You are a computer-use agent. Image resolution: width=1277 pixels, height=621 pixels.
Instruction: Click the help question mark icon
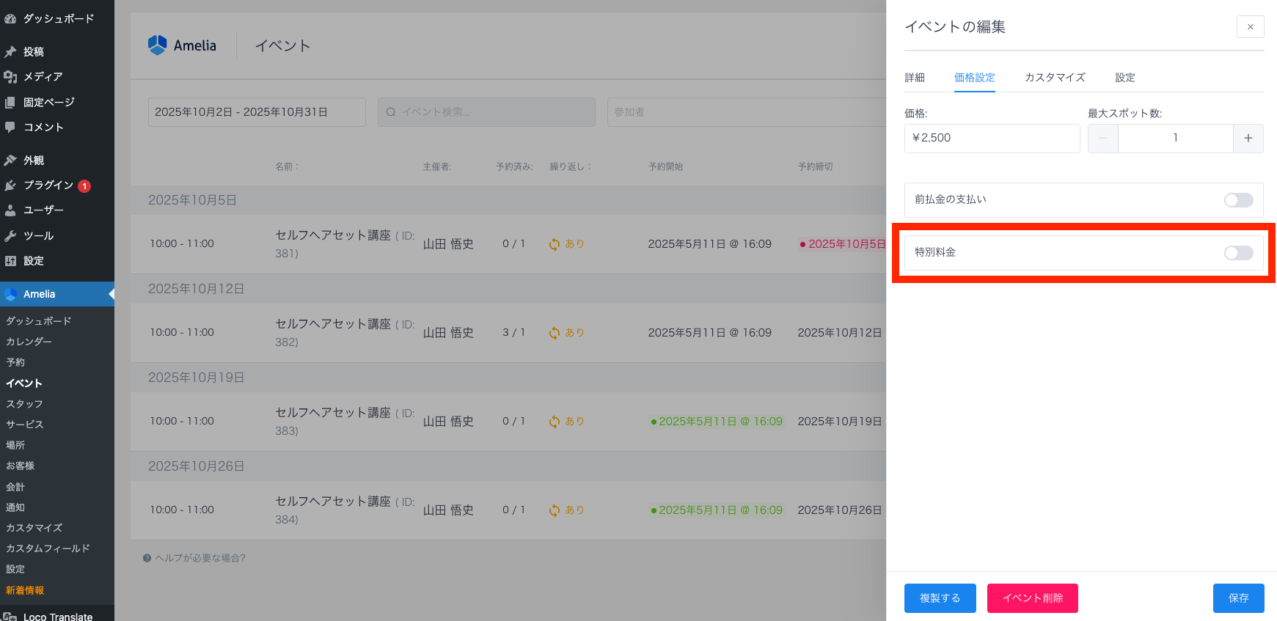(x=147, y=558)
